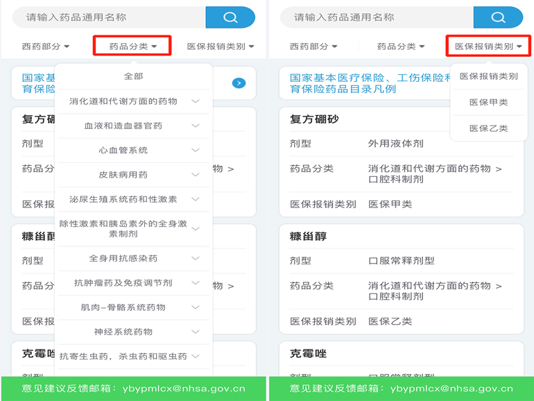534x401 pixels.
Task: Expand the chevron beside 肌肉-骨骼系统药物
Action: (x=196, y=307)
